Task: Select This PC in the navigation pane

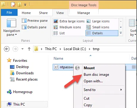Action: coord(24,104)
